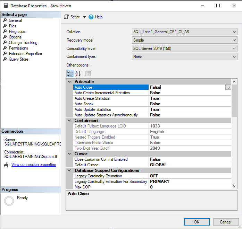This screenshot has width=242, height=229.
Task: Click the Property Pages icon
Action: click(x=88, y=73)
